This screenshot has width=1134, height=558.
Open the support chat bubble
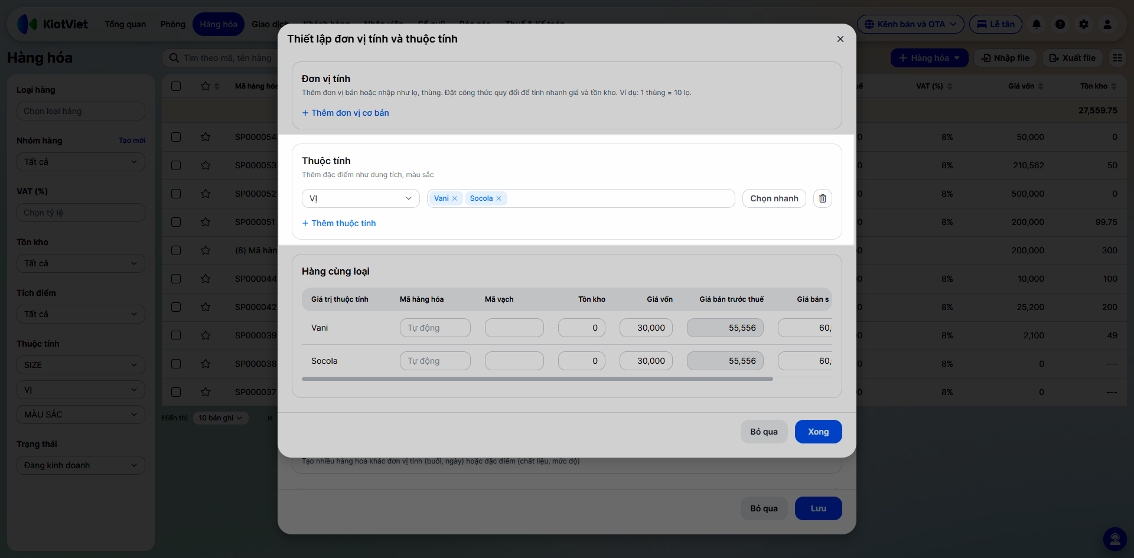[x=1115, y=539]
